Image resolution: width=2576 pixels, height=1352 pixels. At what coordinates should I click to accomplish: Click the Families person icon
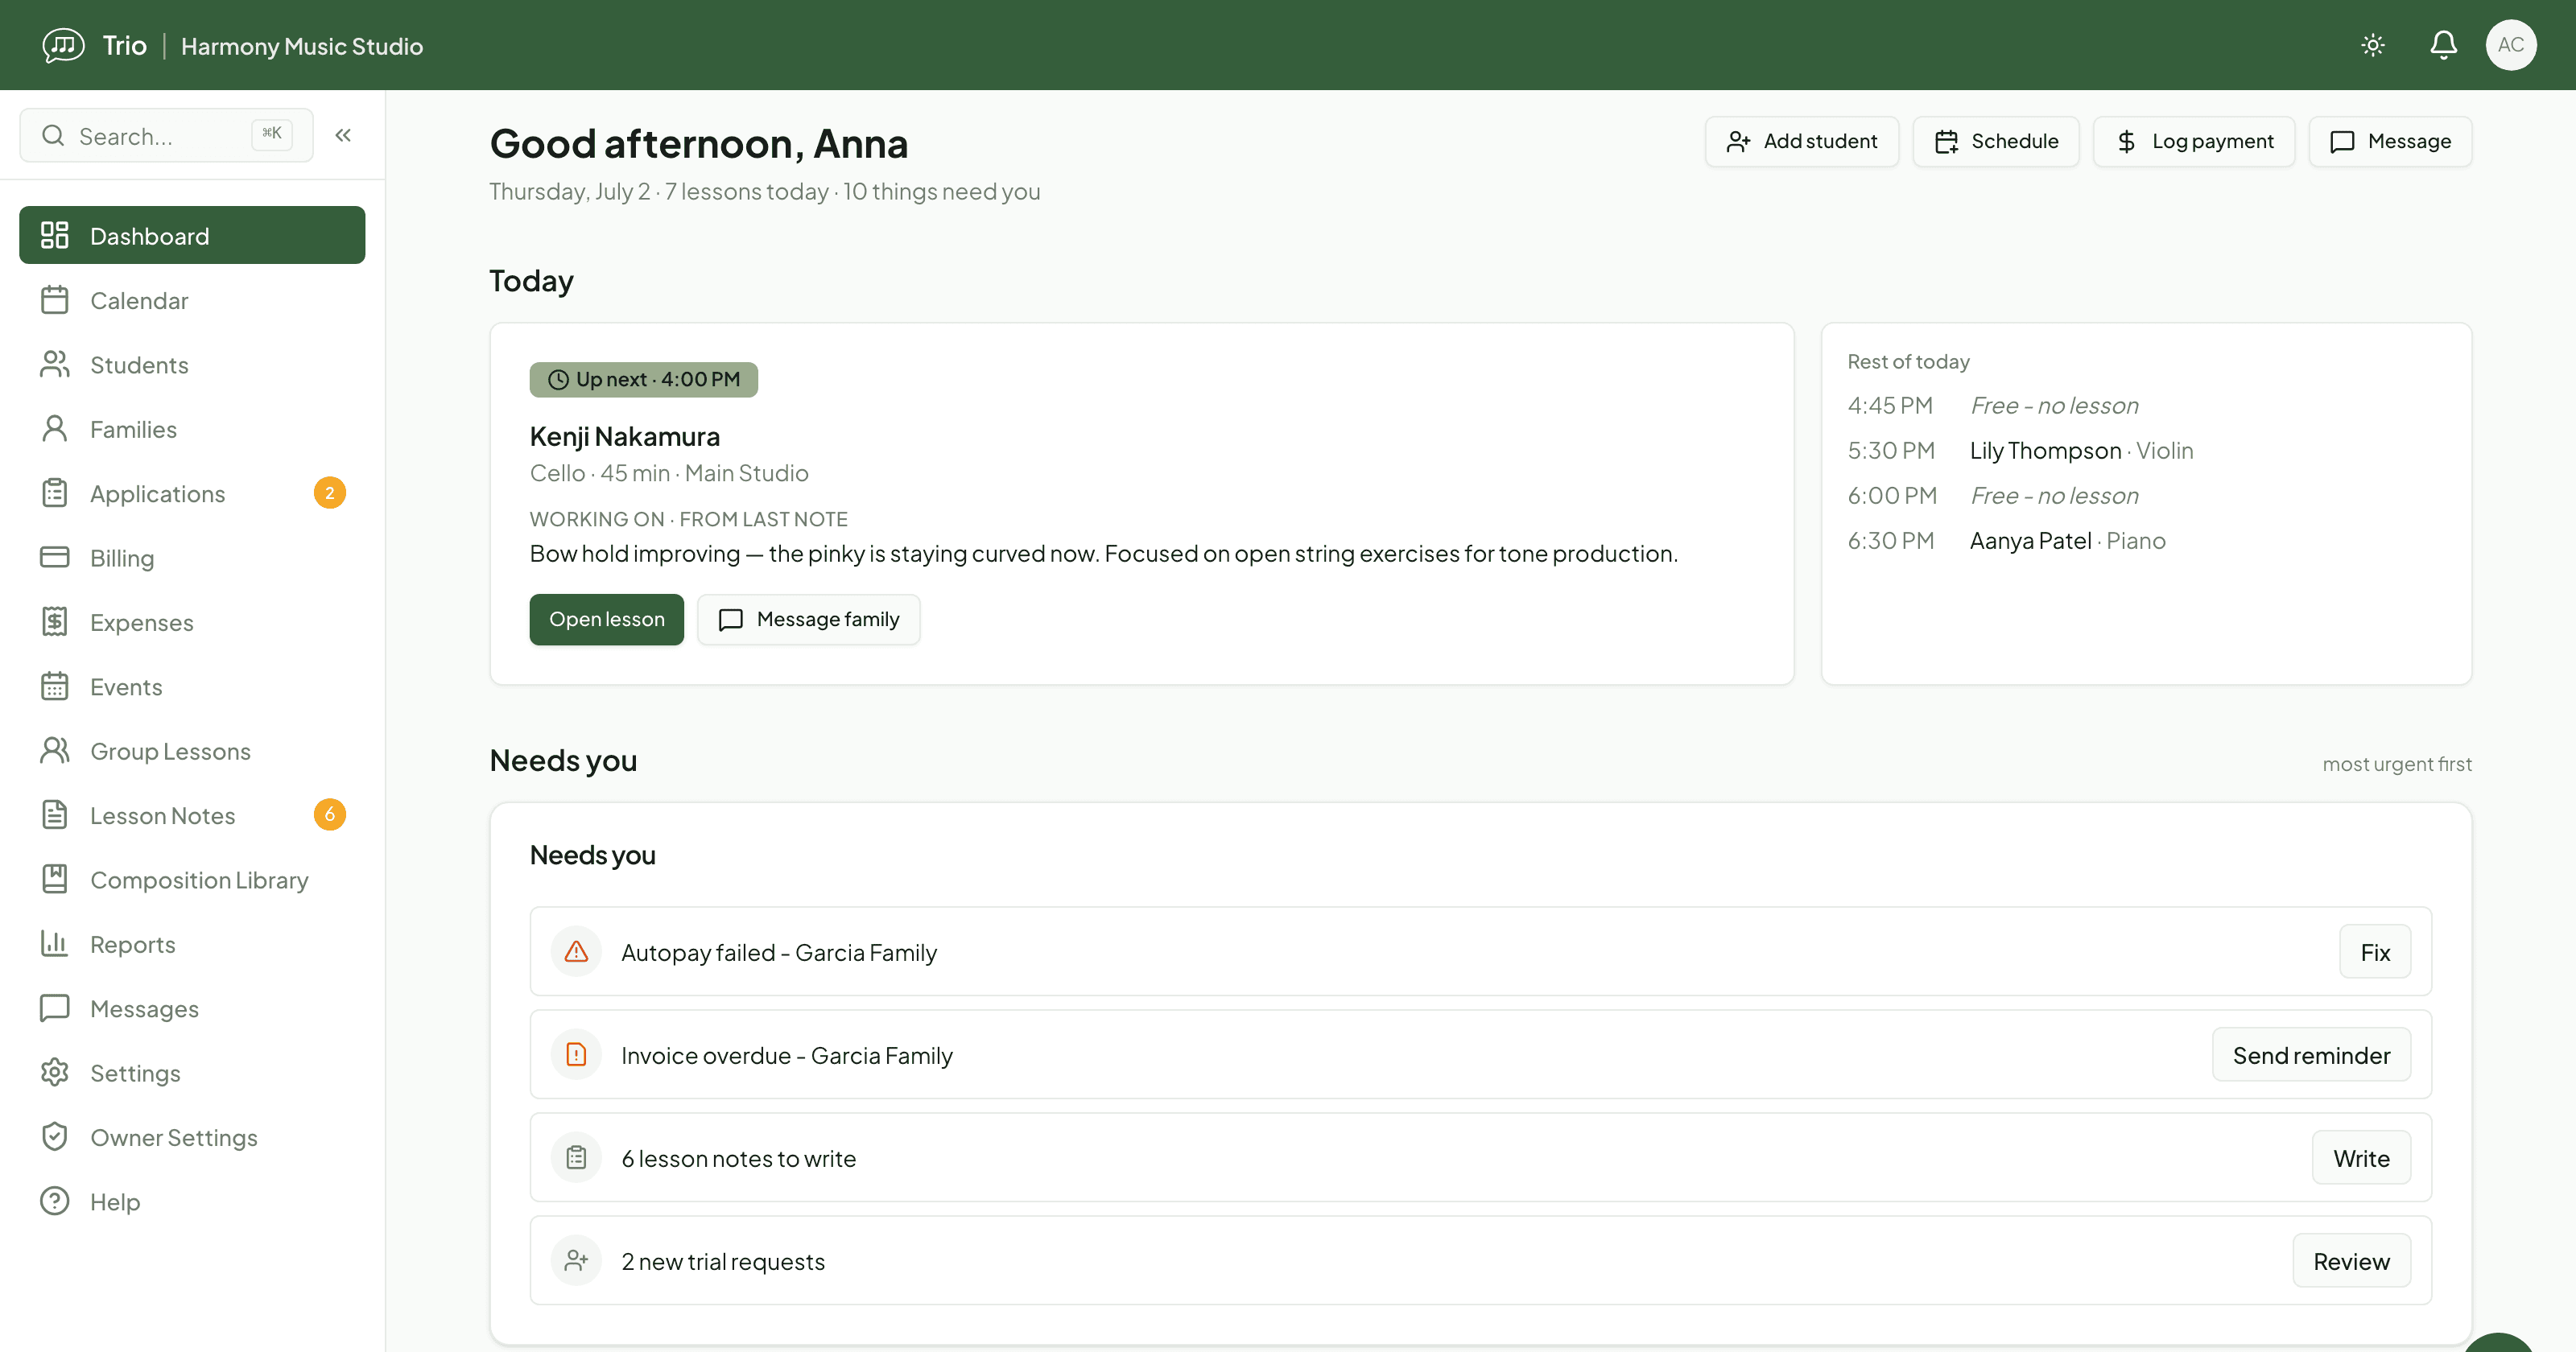click(54, 429)
